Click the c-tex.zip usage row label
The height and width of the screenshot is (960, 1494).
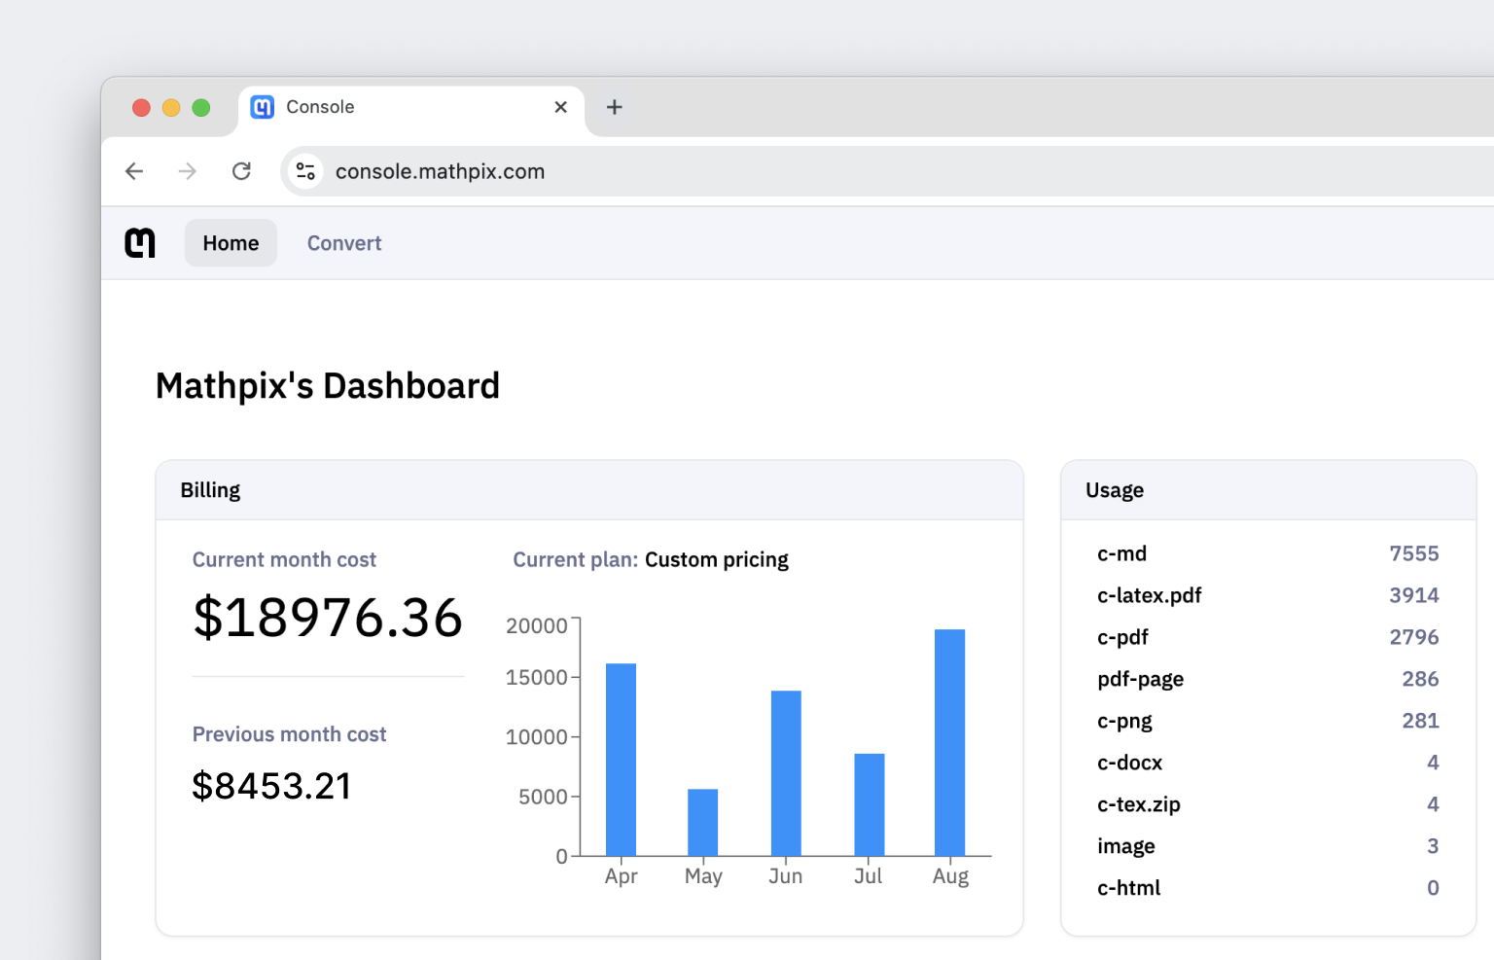[1139, 804]
